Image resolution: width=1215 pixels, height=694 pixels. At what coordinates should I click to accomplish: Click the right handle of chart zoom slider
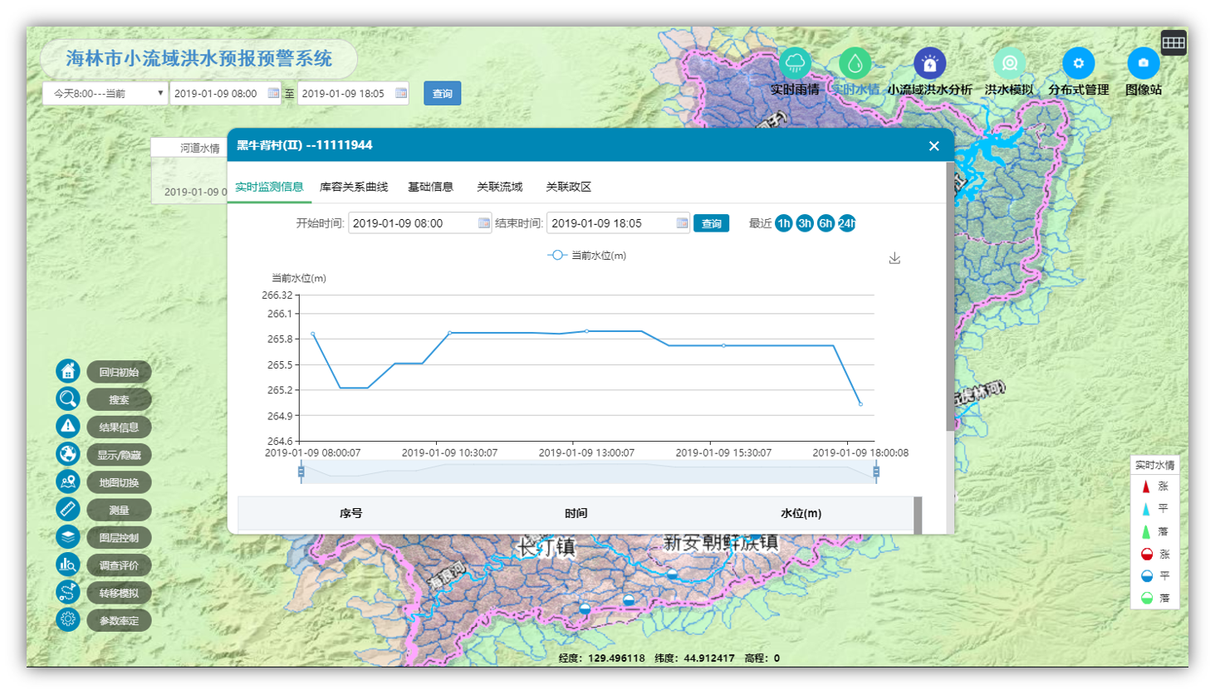tap(876, 472)
